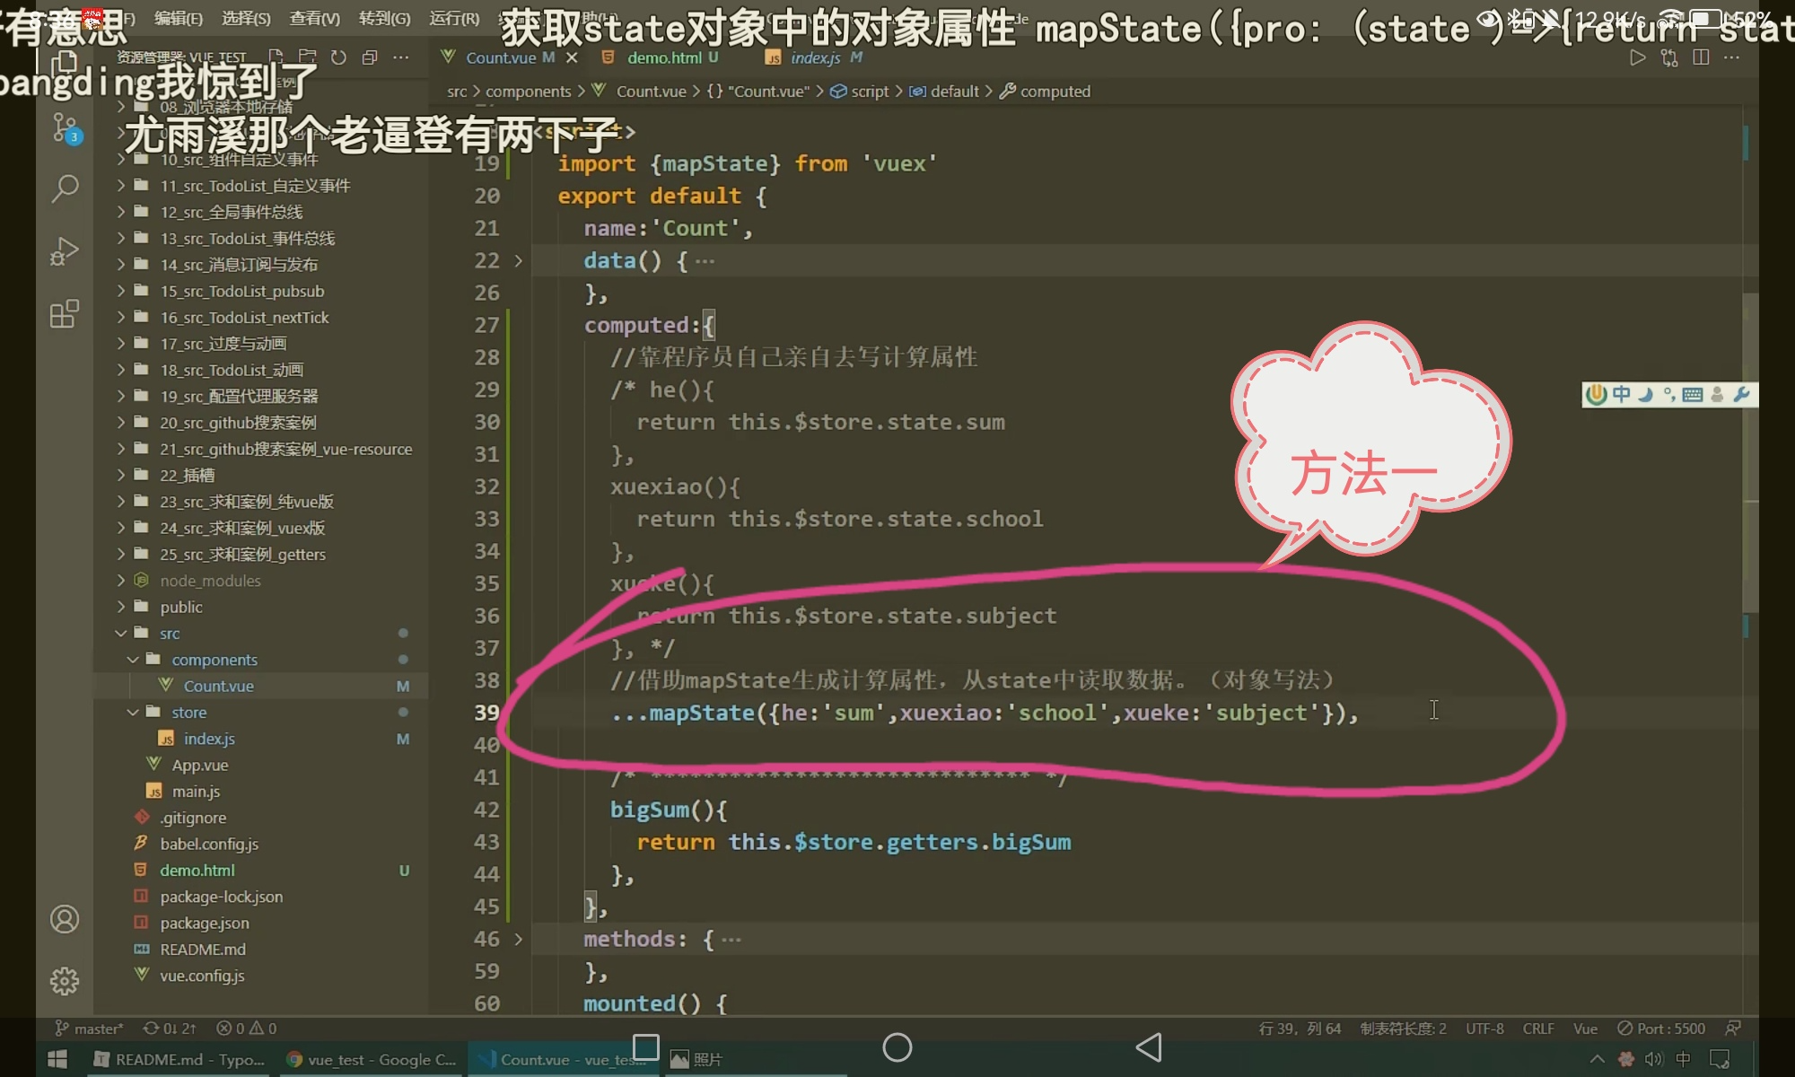This screenshot has width=1795, height=1077.
Task: Refresh the explorer file tree
Action: click(338, 57)
